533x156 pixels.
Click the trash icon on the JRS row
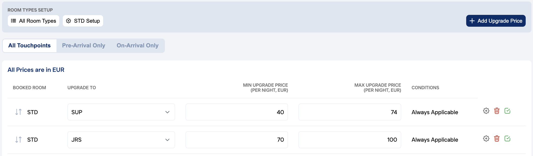497,139
